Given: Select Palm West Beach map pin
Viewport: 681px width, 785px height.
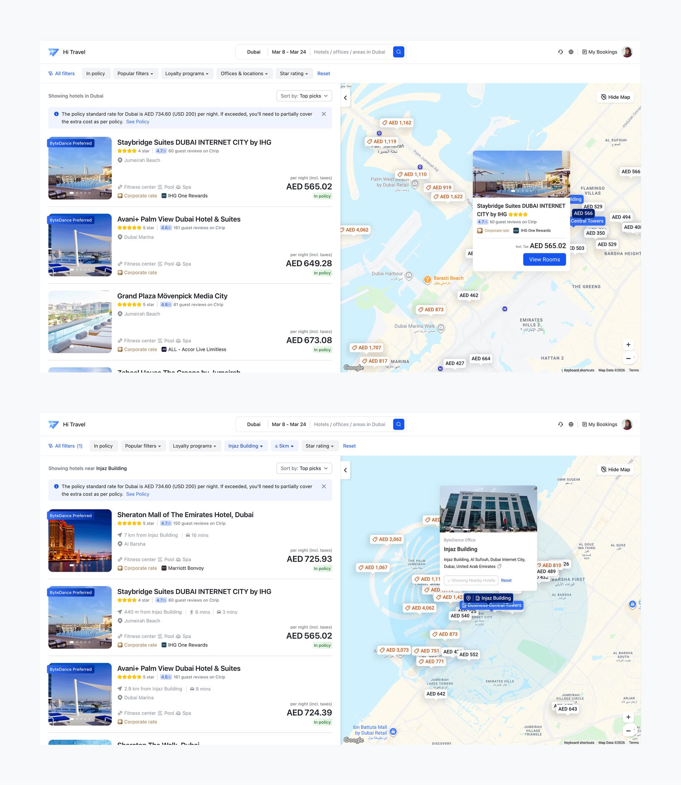Looking at the screenshot, I should coord(415,184).
